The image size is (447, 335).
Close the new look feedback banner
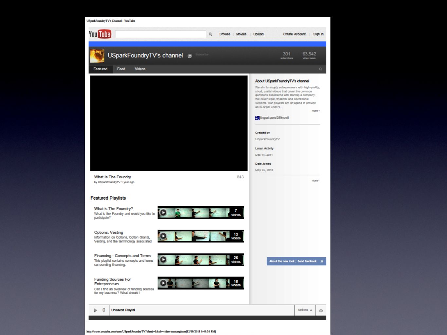click(x=322, y=261)
